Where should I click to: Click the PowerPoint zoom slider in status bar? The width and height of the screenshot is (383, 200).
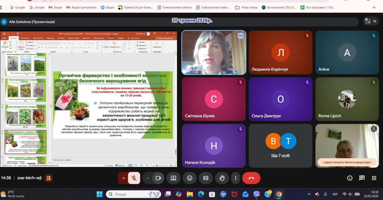pos(158,165)
